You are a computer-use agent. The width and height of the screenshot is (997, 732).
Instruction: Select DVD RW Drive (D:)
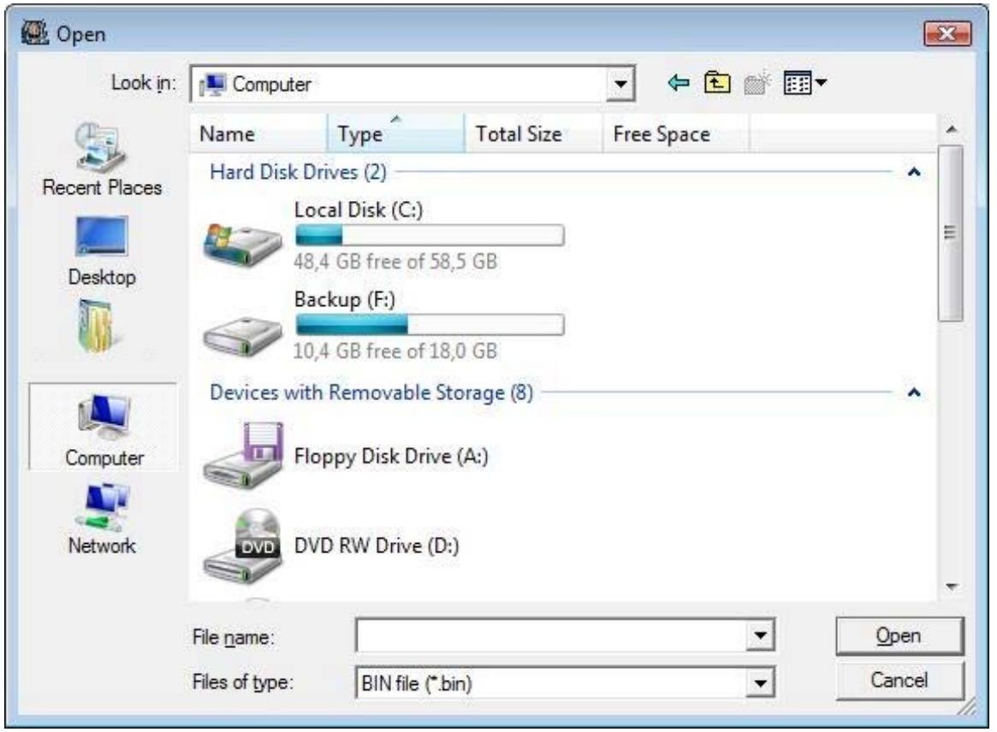tap(377, 546)
